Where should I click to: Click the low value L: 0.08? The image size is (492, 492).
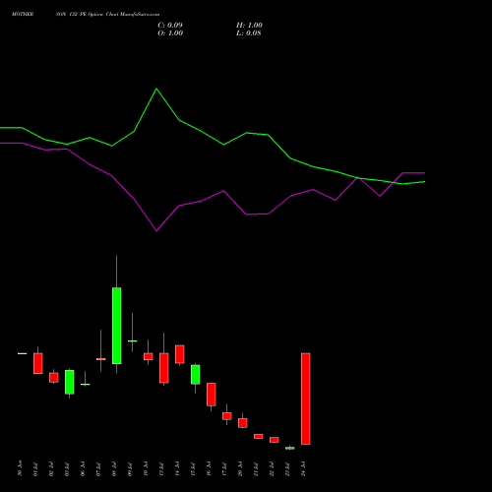249,33
